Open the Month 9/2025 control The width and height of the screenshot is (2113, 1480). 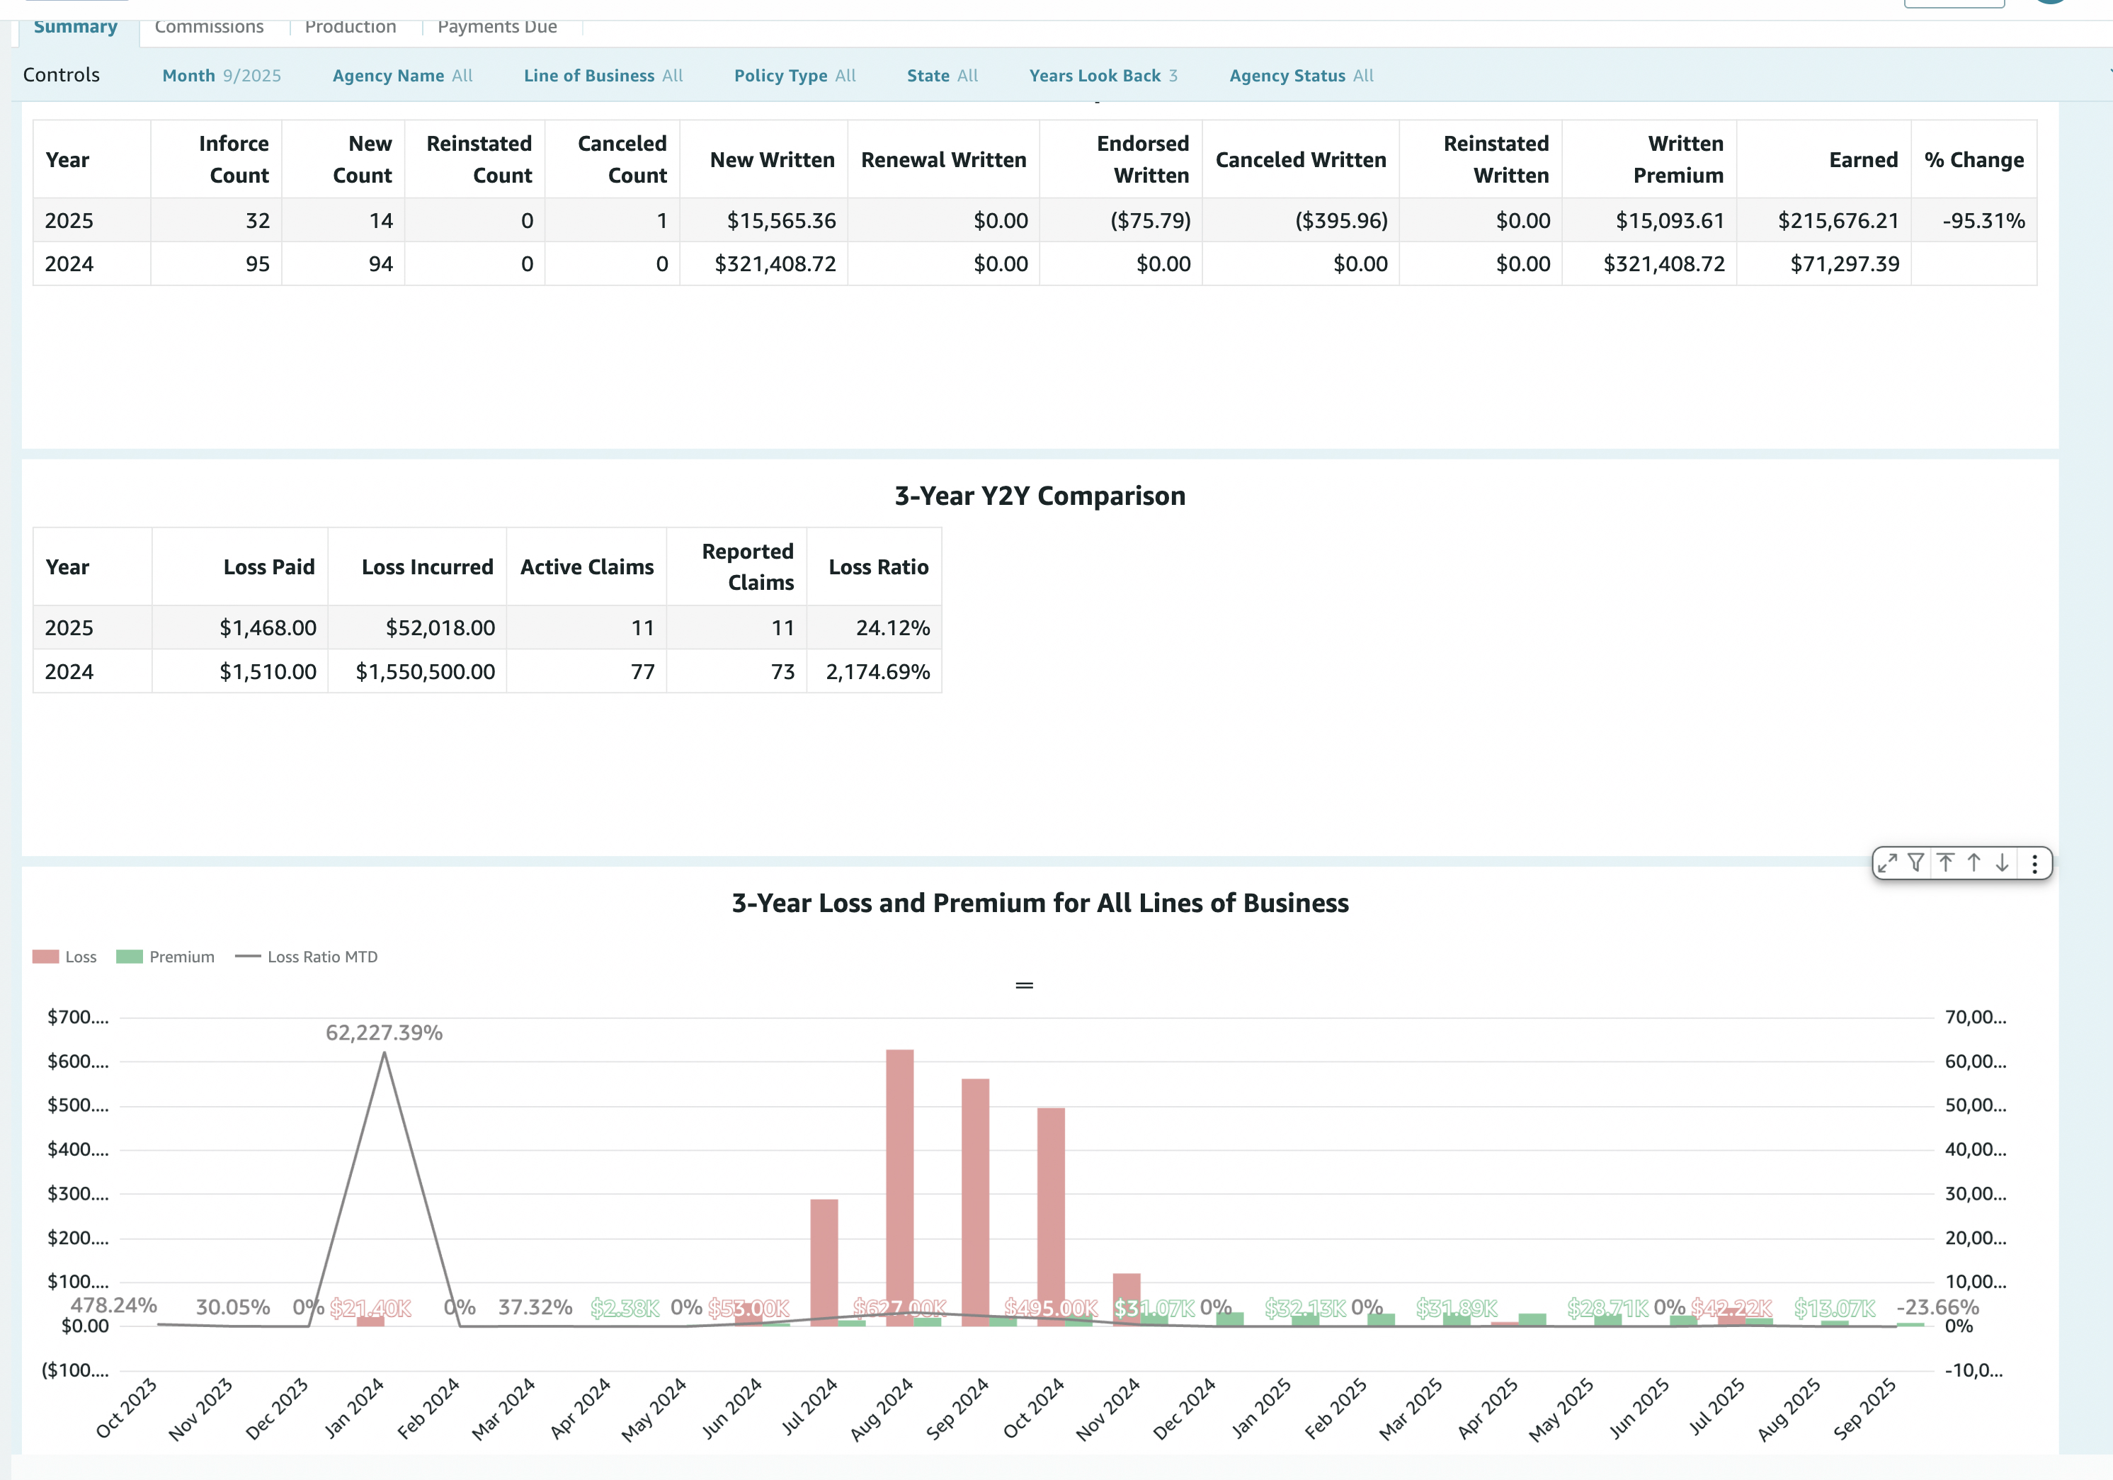coord(222,76)
